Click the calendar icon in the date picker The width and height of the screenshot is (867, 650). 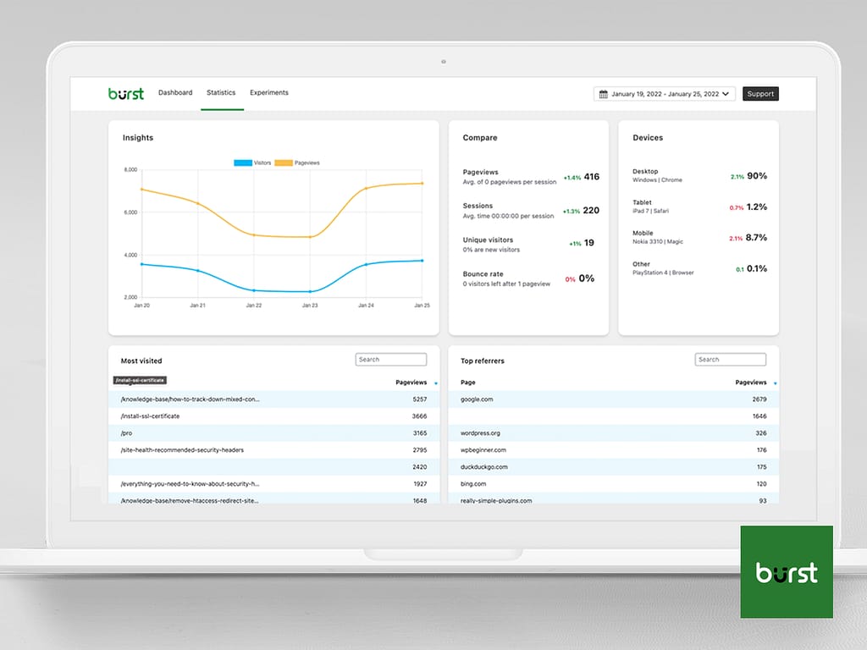603,94
